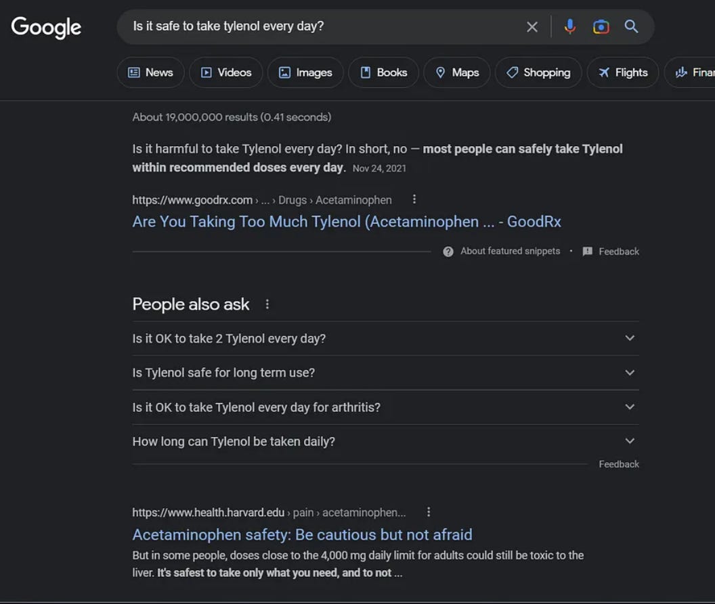Click the bold snippet 'most people can safely take Tylenol'
715x604 pixels.
tap(523, 149)
